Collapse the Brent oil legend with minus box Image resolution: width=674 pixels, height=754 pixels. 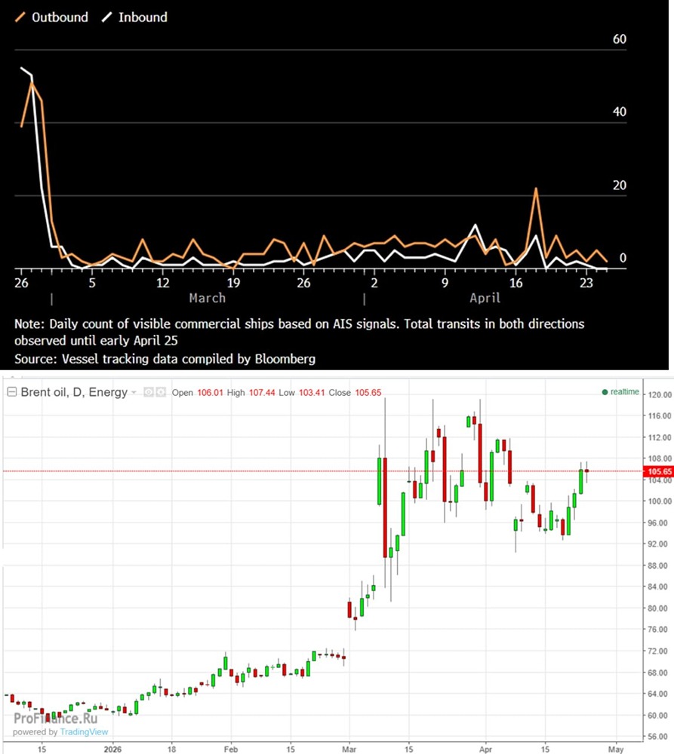[11, 392]
